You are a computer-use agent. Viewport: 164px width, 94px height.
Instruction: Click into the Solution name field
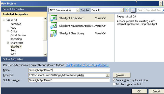69,80
